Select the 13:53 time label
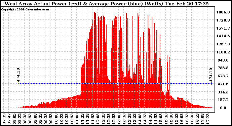The width and height of the screenshot is (232, 126). (x=134, y=119)
